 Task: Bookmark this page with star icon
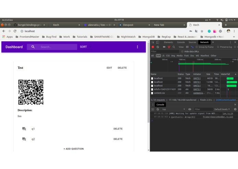point(202,31)
